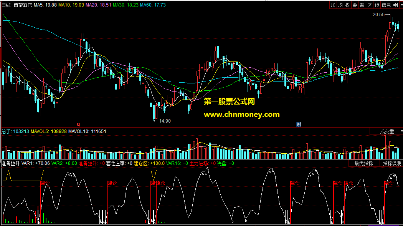Click the 加 toolbar button
This screenshot has width=403, height=226.
pos(333,5)
